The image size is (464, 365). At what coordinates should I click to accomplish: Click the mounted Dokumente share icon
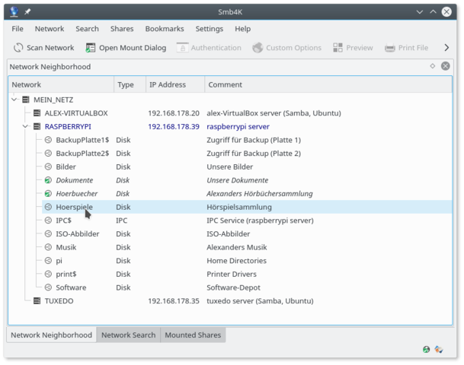(48, 180)
